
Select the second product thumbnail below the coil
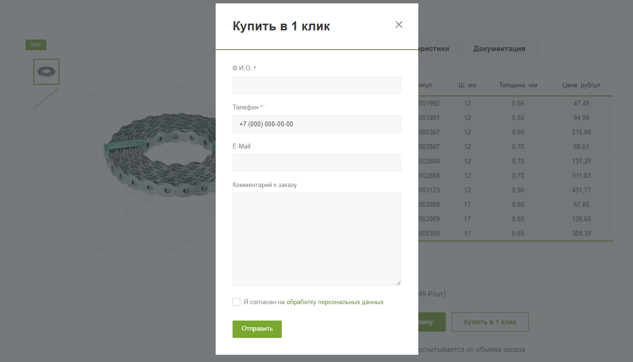coord(46,98)
